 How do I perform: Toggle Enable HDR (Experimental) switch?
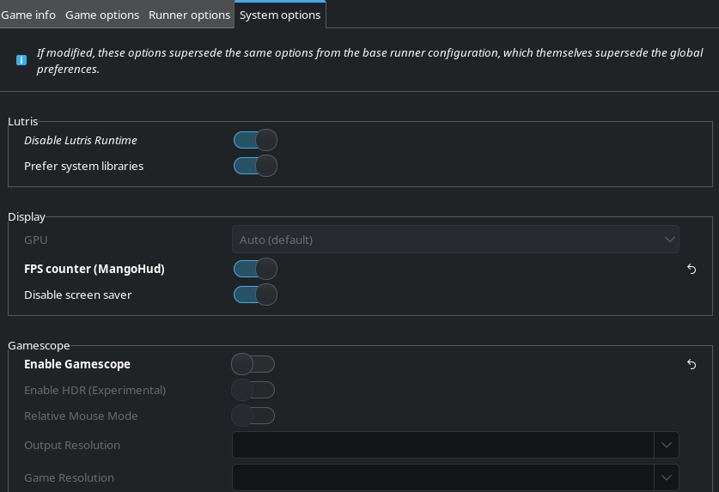point(253,390)
